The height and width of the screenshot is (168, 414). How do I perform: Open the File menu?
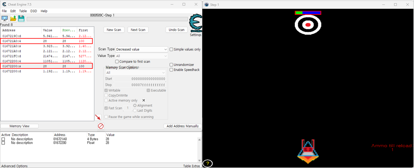[4, 11]
